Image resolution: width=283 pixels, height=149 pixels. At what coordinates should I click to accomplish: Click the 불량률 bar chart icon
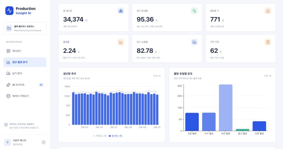pos(121,42)
